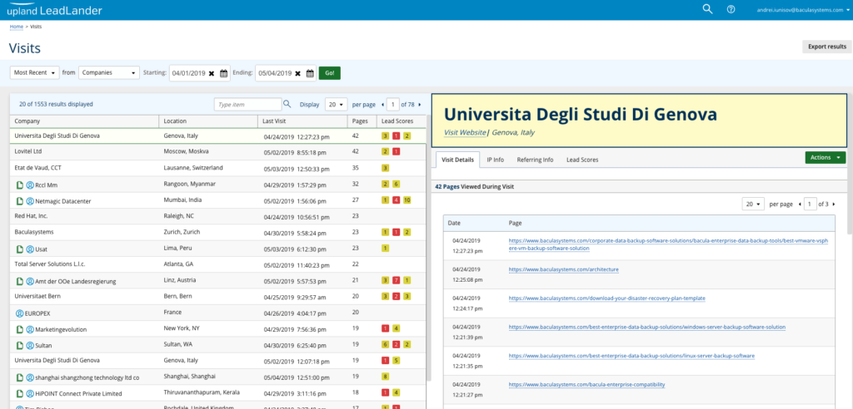Open the Ending date calendar picker

point(310,73)
